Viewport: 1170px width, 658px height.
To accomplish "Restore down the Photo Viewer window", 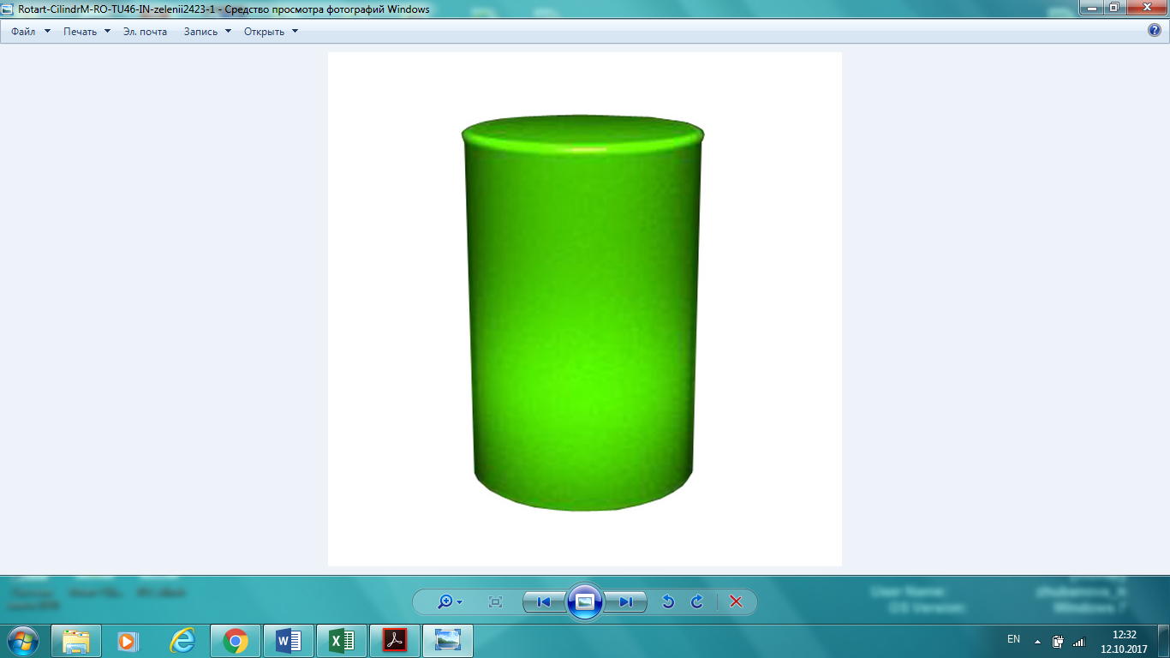I will [x=1113, y=8].
